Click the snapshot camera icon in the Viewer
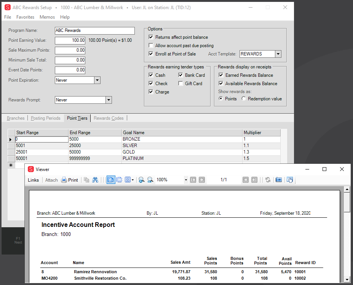This screenshot has width=353, height=285. click(279, 180)
